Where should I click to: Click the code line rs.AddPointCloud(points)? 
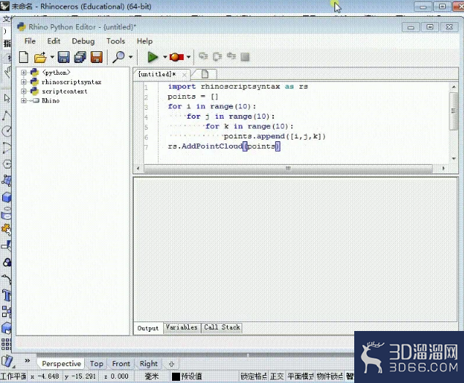[224, 146]
